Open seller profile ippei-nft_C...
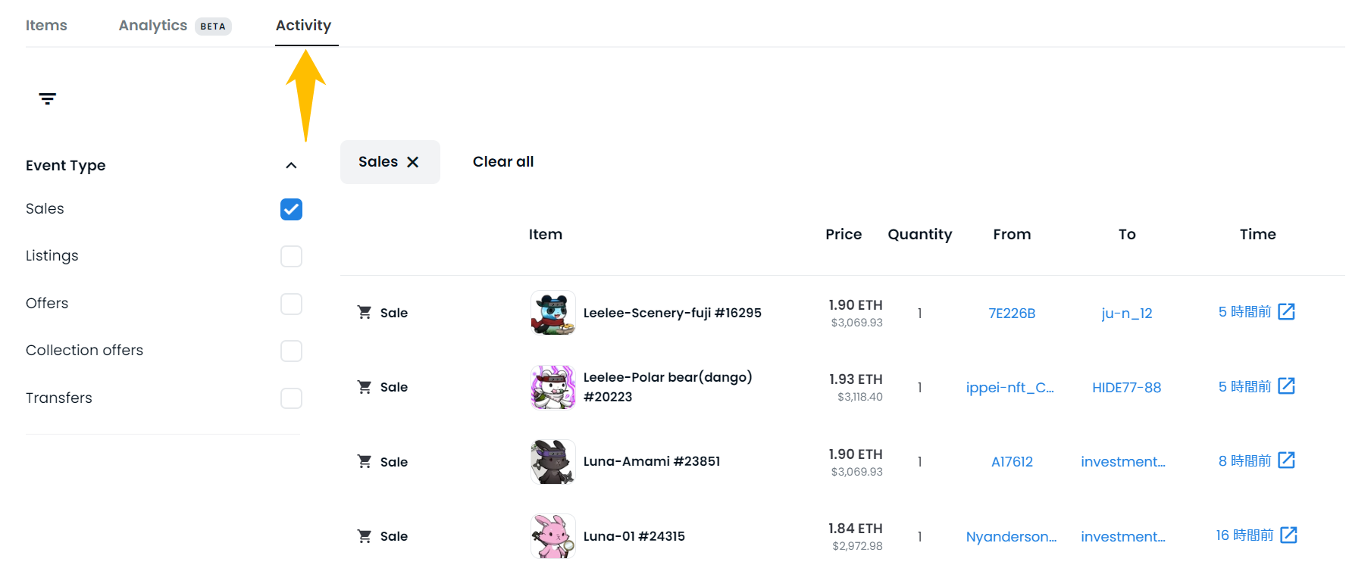Viewport: 1349px width, 568px height. [x=1010, y=387]
